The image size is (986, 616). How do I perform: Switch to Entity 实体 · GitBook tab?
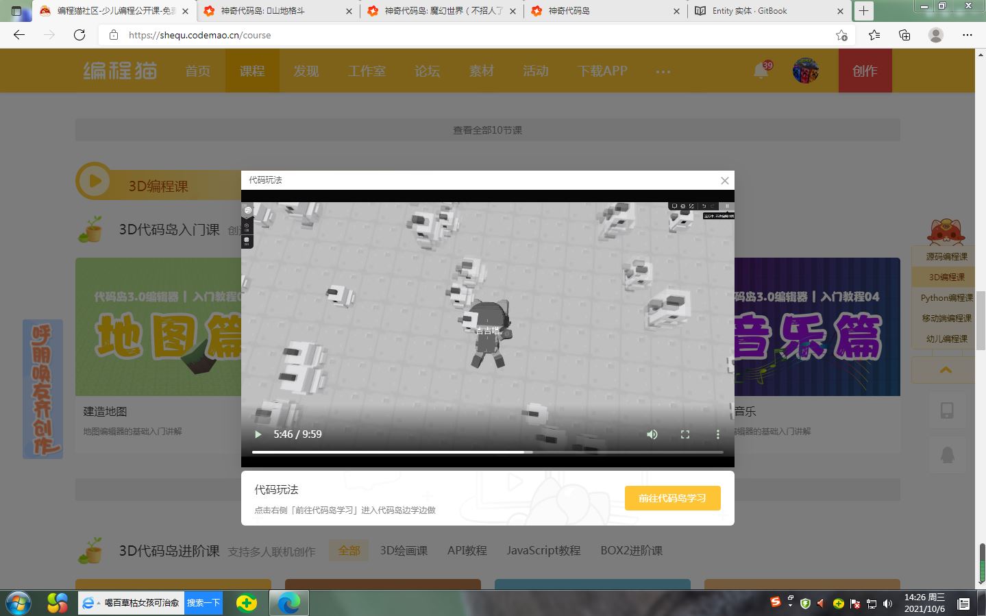(x=769, y=11)
